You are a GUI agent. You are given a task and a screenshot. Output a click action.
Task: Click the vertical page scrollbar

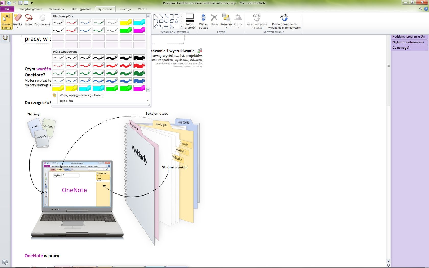(x=388, y=70)
